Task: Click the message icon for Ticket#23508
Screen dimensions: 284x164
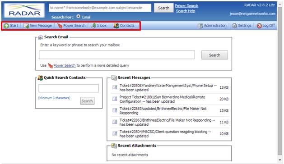Action: click(x=115, y=87)
